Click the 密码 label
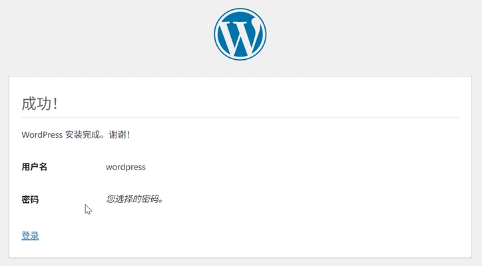The width and height of the screenshot is (482, 266). (x=30, y=199)
